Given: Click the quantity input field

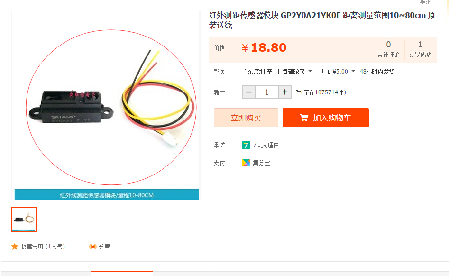Looking at the screenshot, I should pyautogui.click(x=266, y=92).
